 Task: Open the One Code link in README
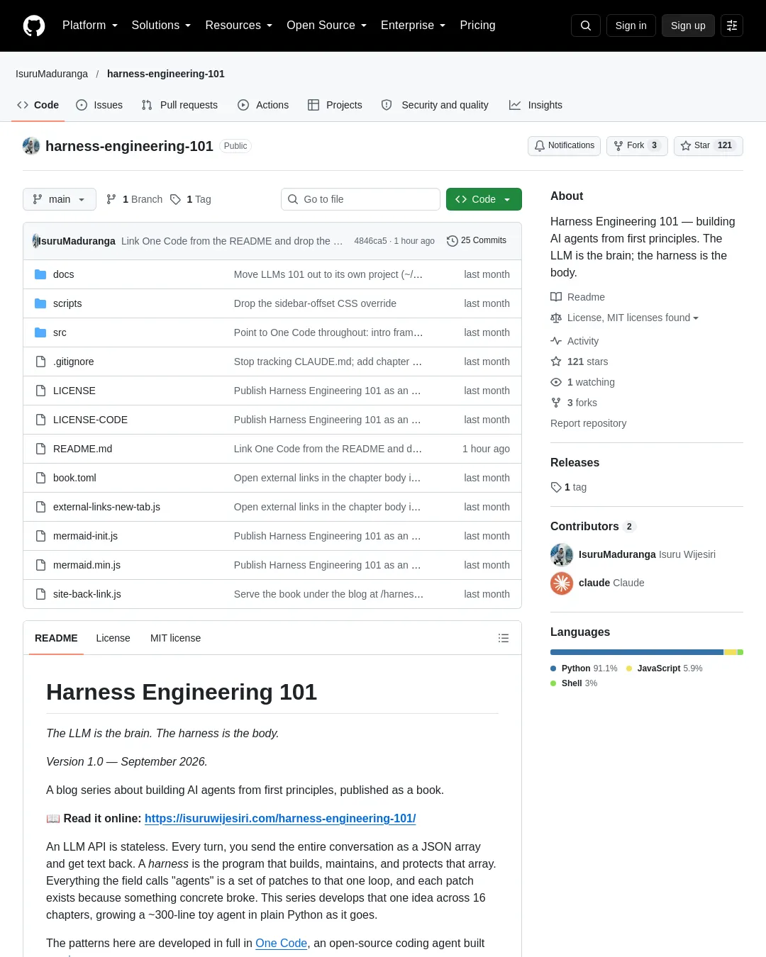point(281,943)
